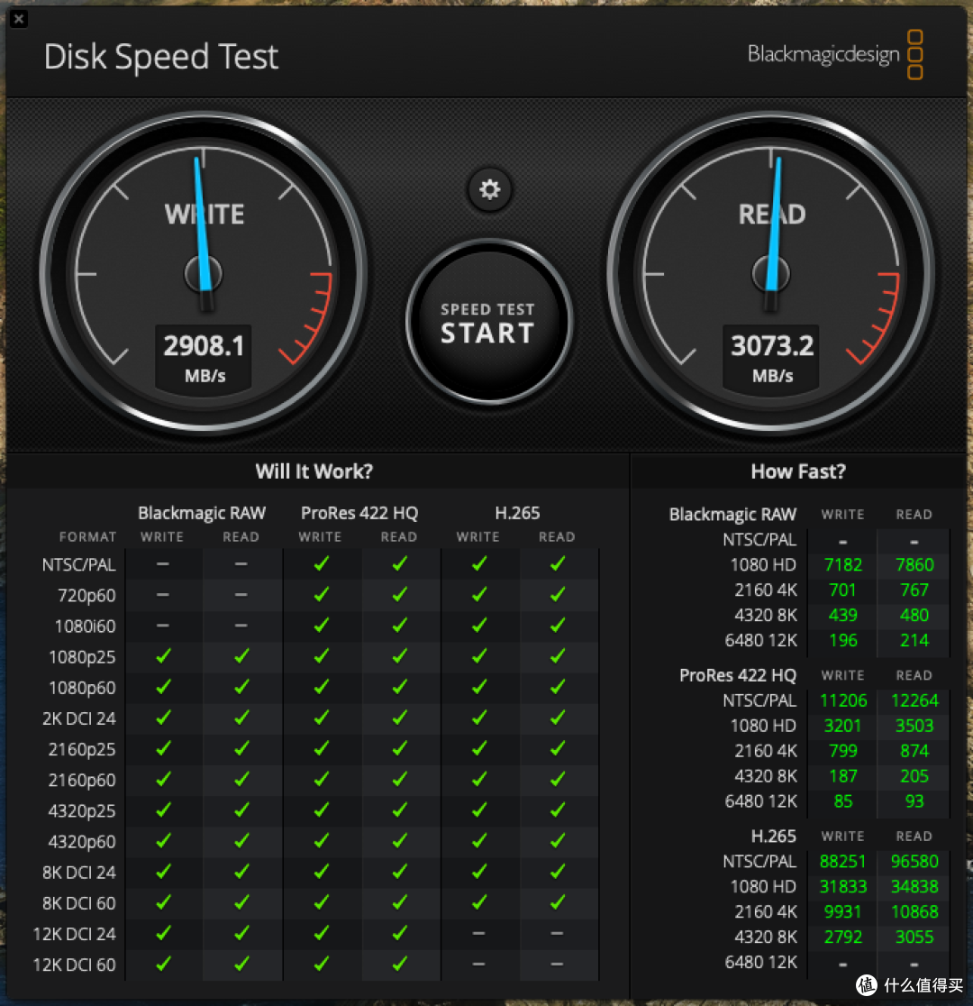Click H.265 2160 4K read value 10868
Image resolution: width=973 pixels, height=1006 pixels.
pyautogui.click(x=914, y=911)
